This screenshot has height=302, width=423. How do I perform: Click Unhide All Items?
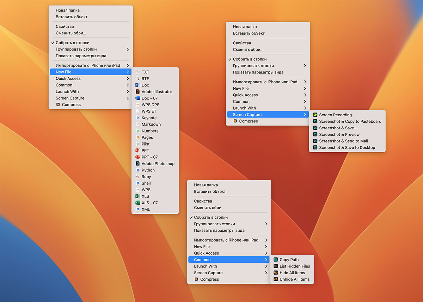coord(294,279)
